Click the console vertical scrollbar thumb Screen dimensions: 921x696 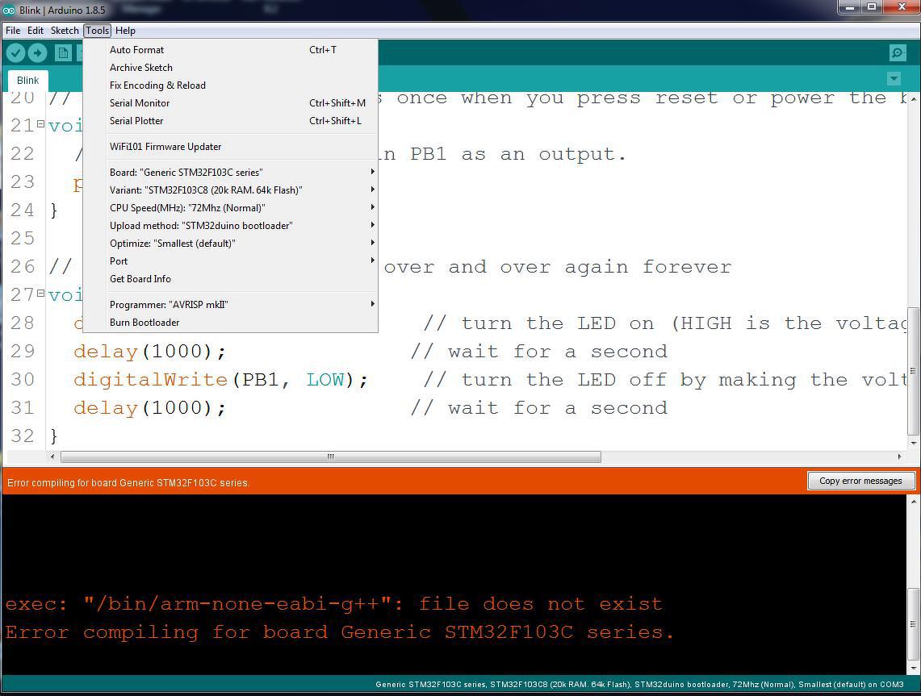(x=913, y=623)
